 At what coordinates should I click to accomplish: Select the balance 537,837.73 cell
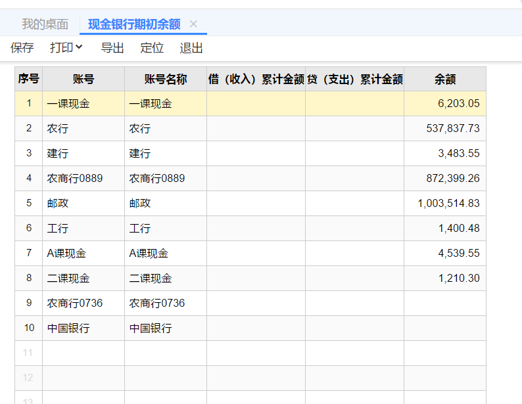click(445, 128)
